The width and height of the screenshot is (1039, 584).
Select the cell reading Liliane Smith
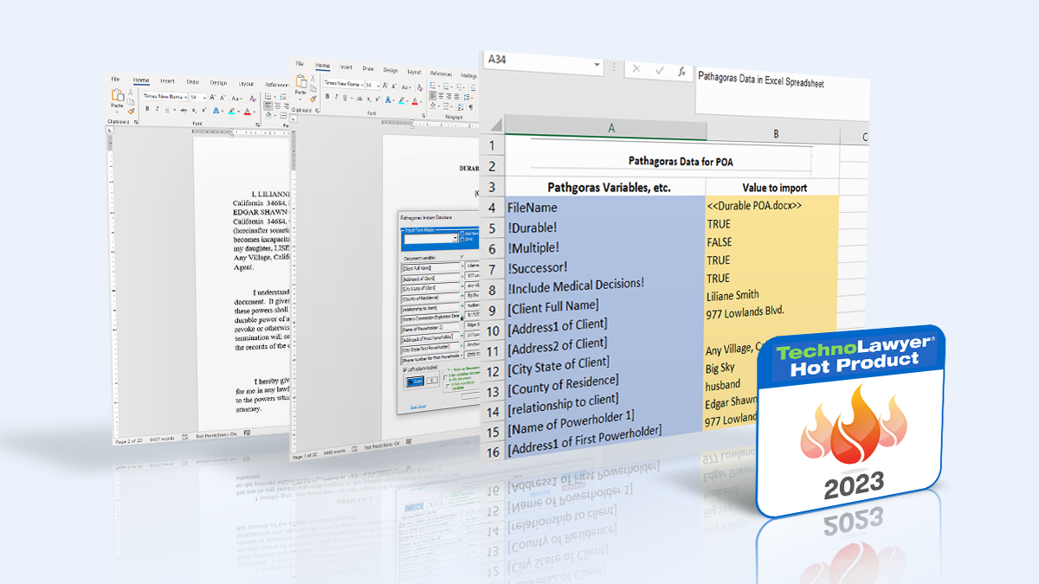771,295
